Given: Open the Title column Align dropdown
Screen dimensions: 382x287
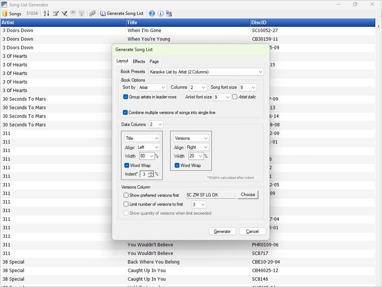Looking at the screenshot, I should coord(148,147).
